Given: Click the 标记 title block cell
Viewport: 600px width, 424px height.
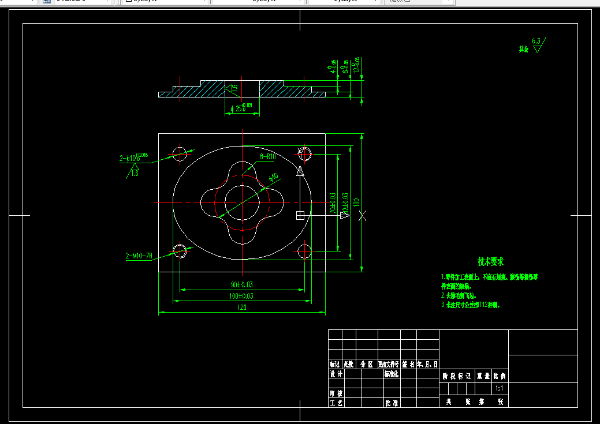Looking at the screenshot, I should (335, 365).
